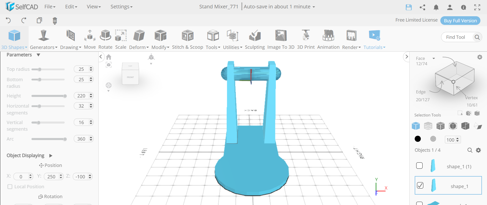Select shape_1 (1) object row
Screen dimensions: 487x205
pos(448,166)
